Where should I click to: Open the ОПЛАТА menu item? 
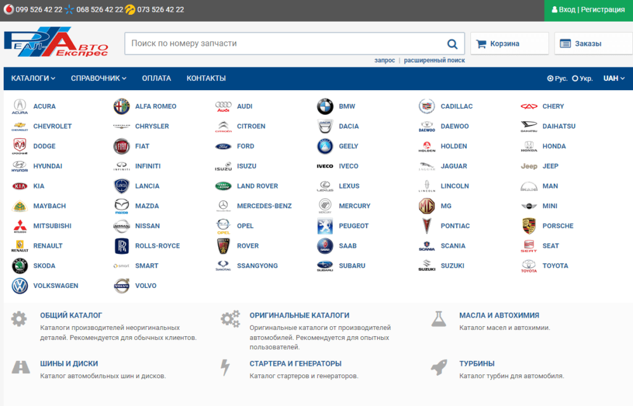coord(156,78)
